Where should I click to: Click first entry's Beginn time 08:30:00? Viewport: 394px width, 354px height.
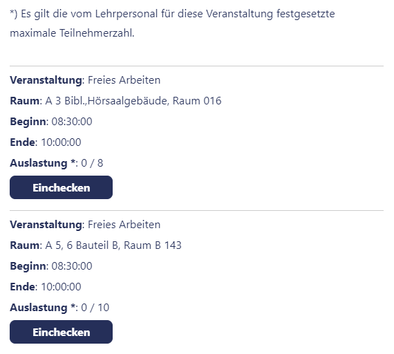click(72, 122)
